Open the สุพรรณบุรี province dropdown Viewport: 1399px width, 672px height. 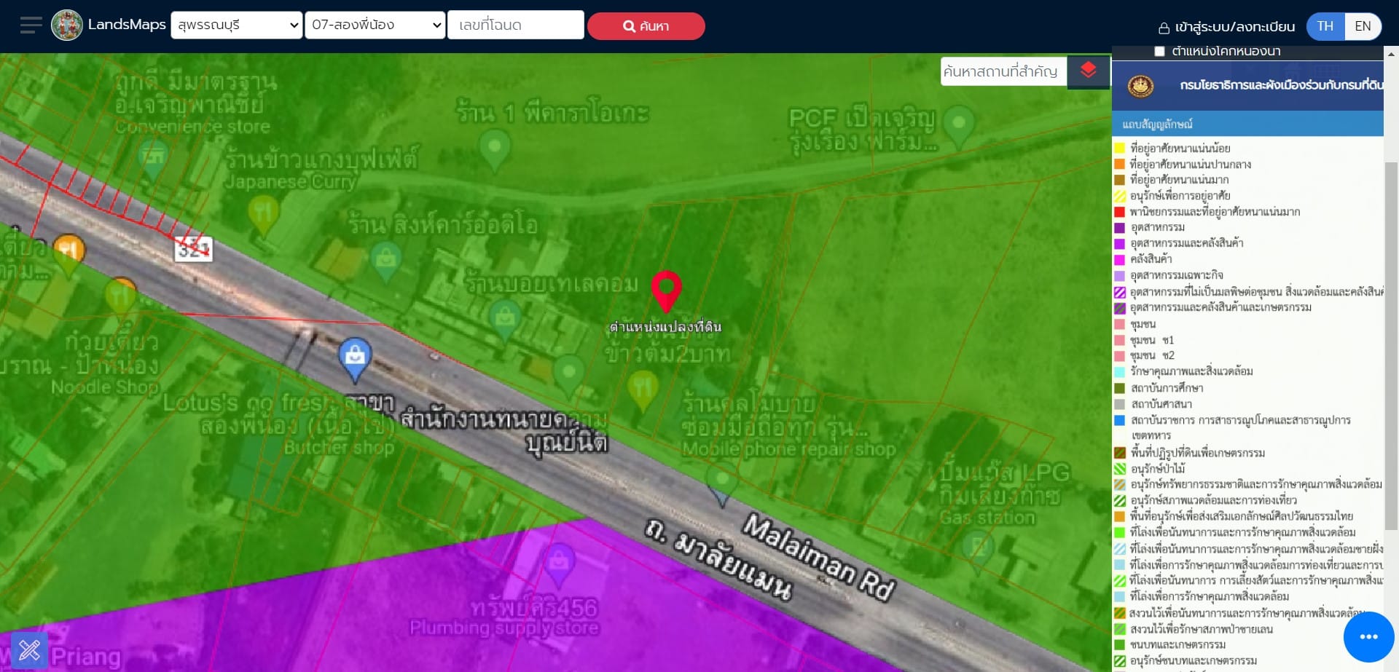click(x=237, y=25)
